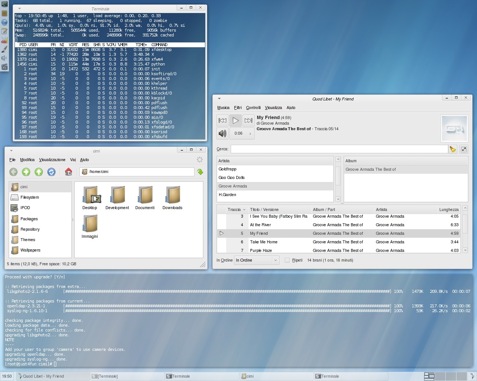Open the Musica menu
Image resolution: width=477 pixels, height=381 pixels.
(x=223, y=108)
